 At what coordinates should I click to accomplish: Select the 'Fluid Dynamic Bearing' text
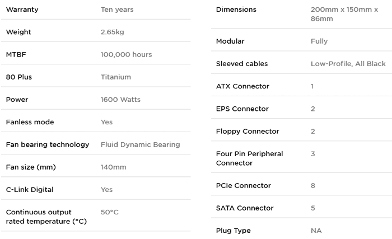coord(140,144)
